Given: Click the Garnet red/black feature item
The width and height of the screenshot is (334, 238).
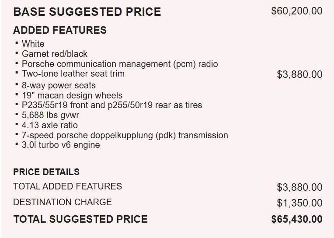Looking at the screenshot, I should tap(54, 54).
